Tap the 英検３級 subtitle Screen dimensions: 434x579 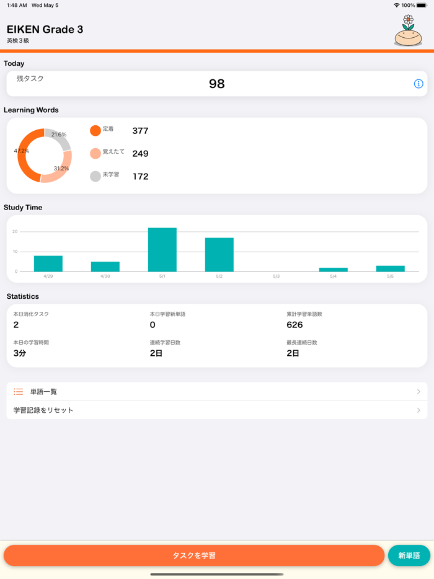point(18,41)
